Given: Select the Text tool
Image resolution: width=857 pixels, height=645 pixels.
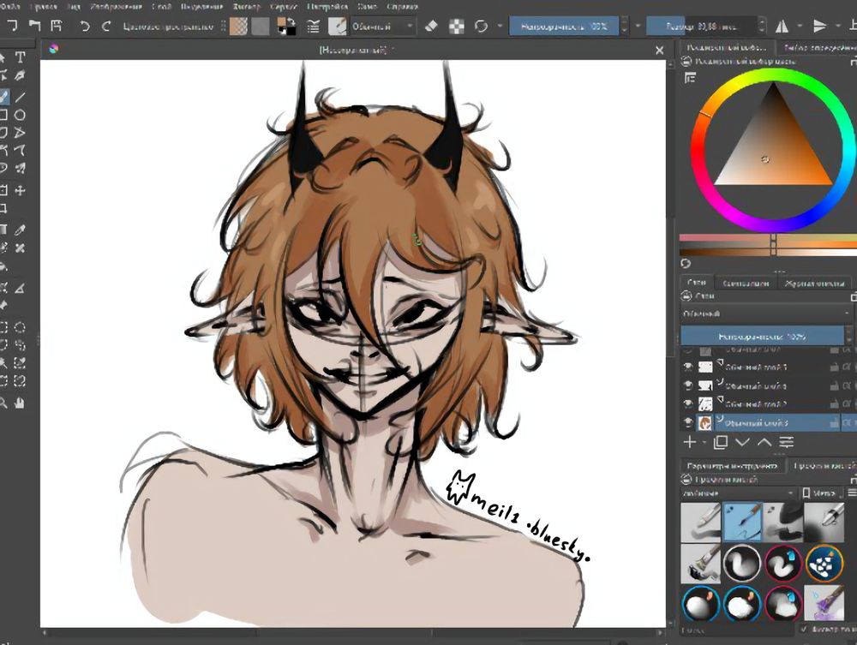Looking at the screenshot, I should (20, 57).
